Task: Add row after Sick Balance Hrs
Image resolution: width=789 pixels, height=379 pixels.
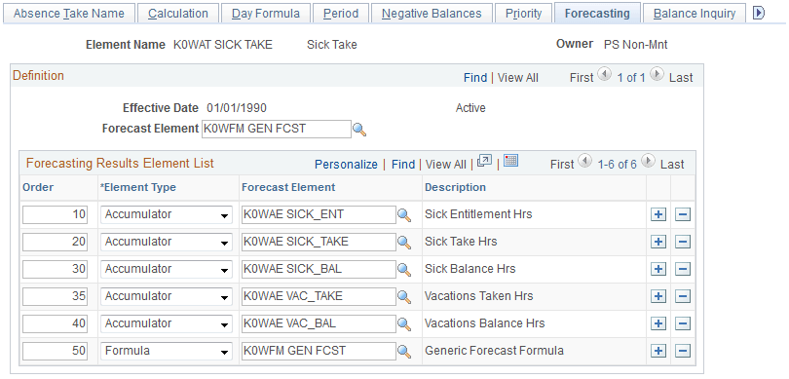Action: [x=658, y=269]
